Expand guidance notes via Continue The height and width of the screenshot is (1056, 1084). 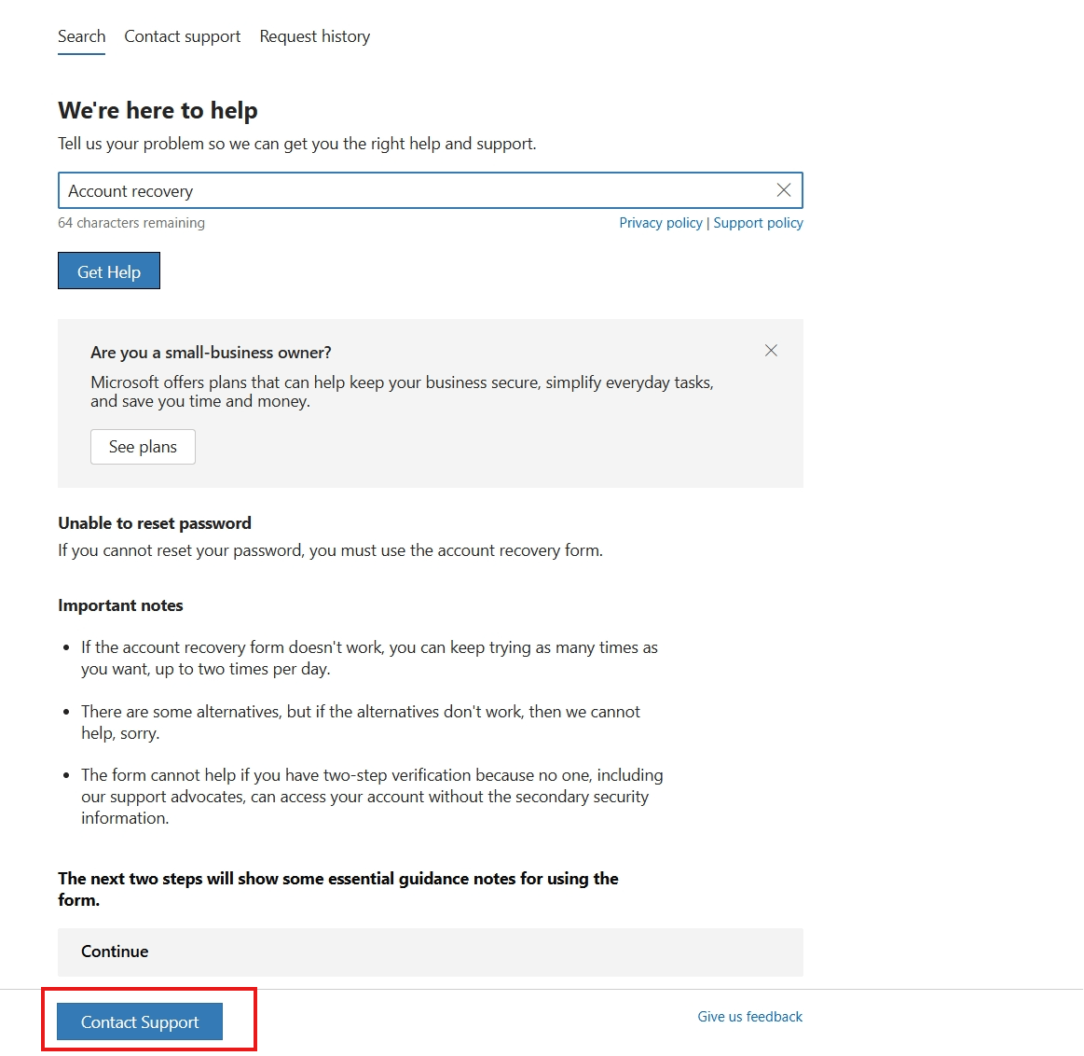click(115, 952)
